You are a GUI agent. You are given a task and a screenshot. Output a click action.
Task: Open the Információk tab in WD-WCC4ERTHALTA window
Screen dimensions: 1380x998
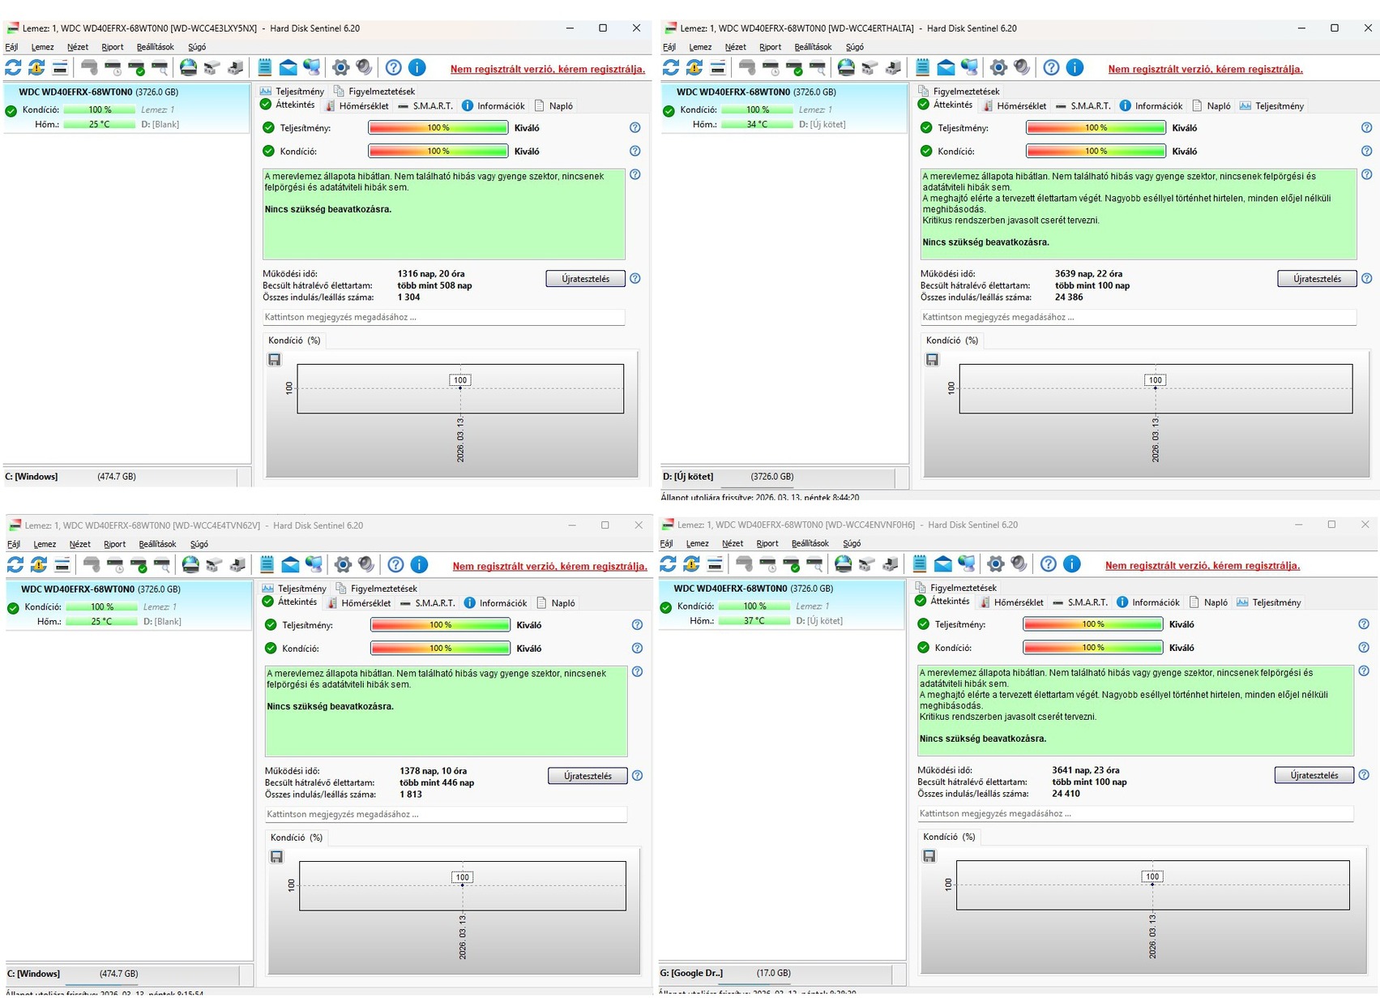tap(1151, 106)
